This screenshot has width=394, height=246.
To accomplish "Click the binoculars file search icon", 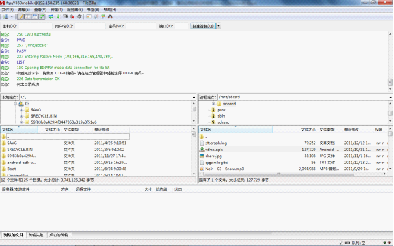I will [110, 17].
